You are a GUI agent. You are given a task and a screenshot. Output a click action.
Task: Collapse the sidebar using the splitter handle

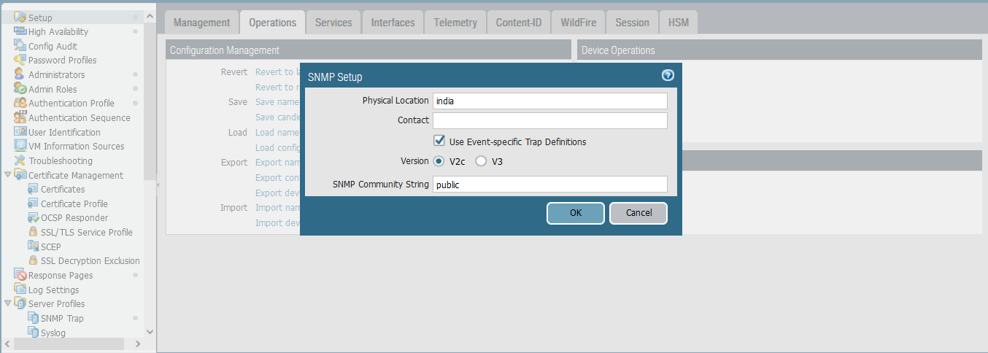click(158, 185)
